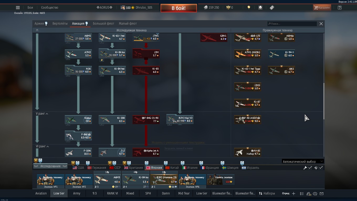Click the J7W1 research progress bar
Screen dimensions: 357x201
138,41
